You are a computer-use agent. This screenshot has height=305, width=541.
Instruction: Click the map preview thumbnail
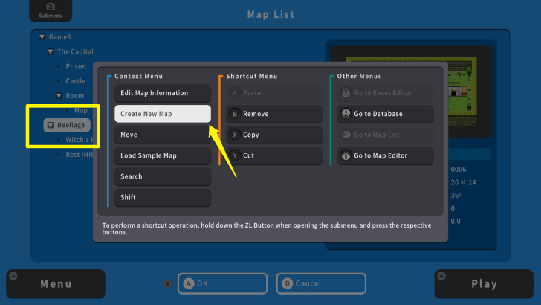click(411, 92)
